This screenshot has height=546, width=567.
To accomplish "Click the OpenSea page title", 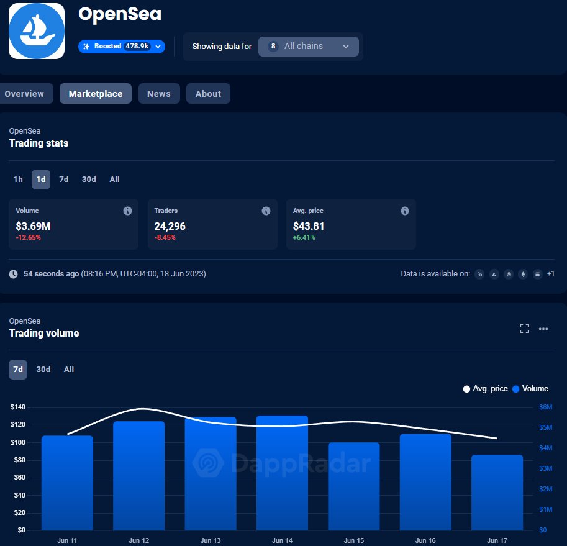I will tap(120, 14).
